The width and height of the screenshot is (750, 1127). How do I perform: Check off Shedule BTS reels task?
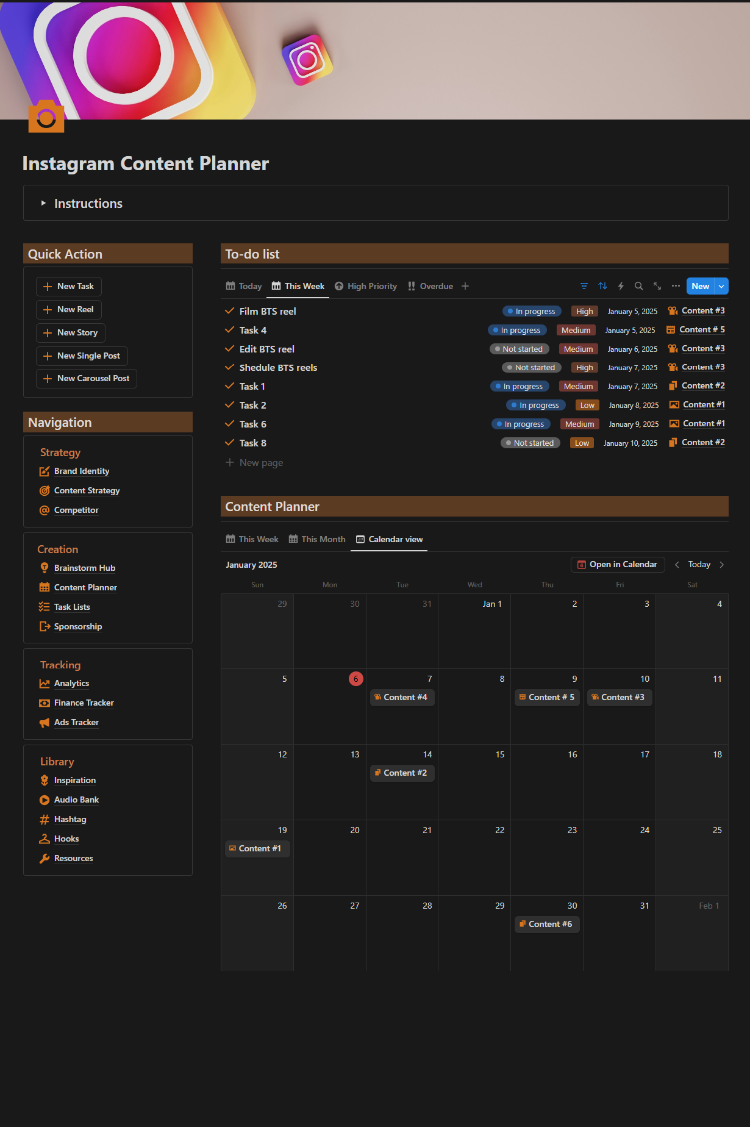[230, 367]
